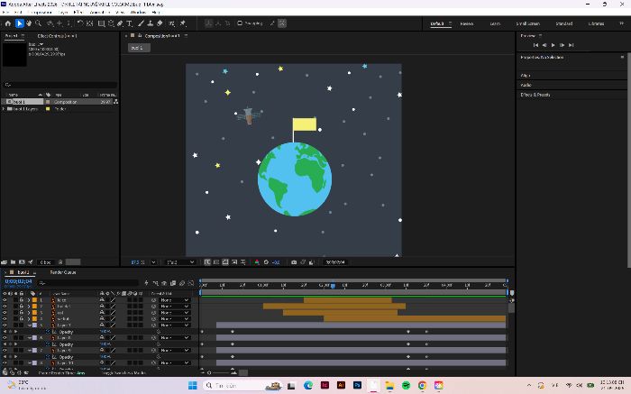The width and height of the screenshot is (631, 394).
Task: Select the Zoom magnifier tool
Action: 38,23
